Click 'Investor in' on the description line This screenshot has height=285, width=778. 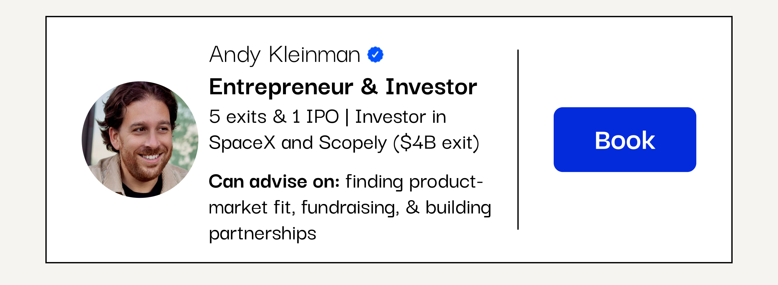click(x=401, y=117)
